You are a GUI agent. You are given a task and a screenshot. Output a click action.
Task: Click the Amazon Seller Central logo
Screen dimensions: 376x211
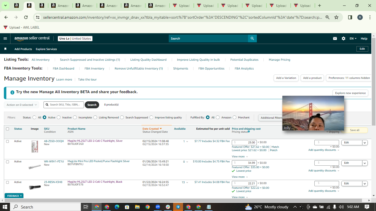(x=32, y=38)
